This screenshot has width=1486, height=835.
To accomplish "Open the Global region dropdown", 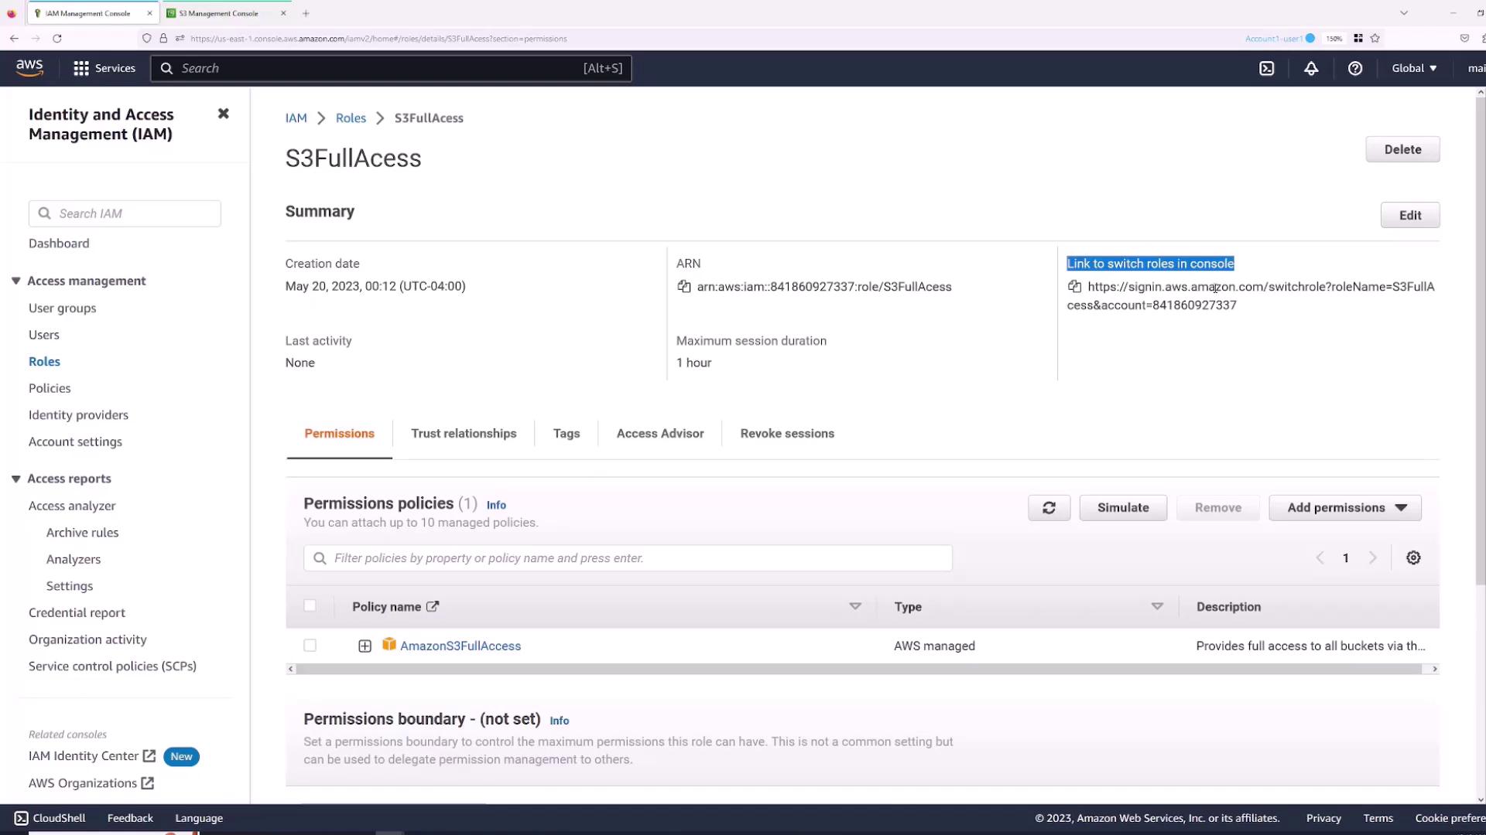I will pos(1414,68).
